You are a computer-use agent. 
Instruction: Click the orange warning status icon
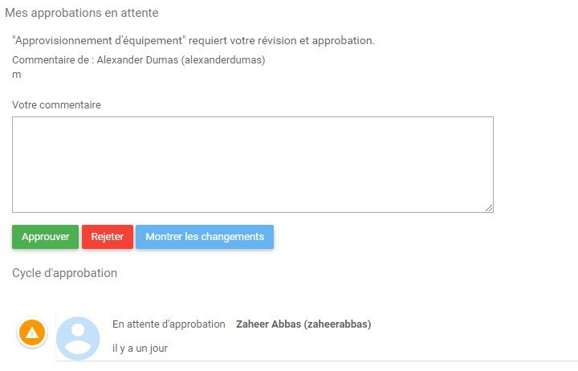pos(32,332)
